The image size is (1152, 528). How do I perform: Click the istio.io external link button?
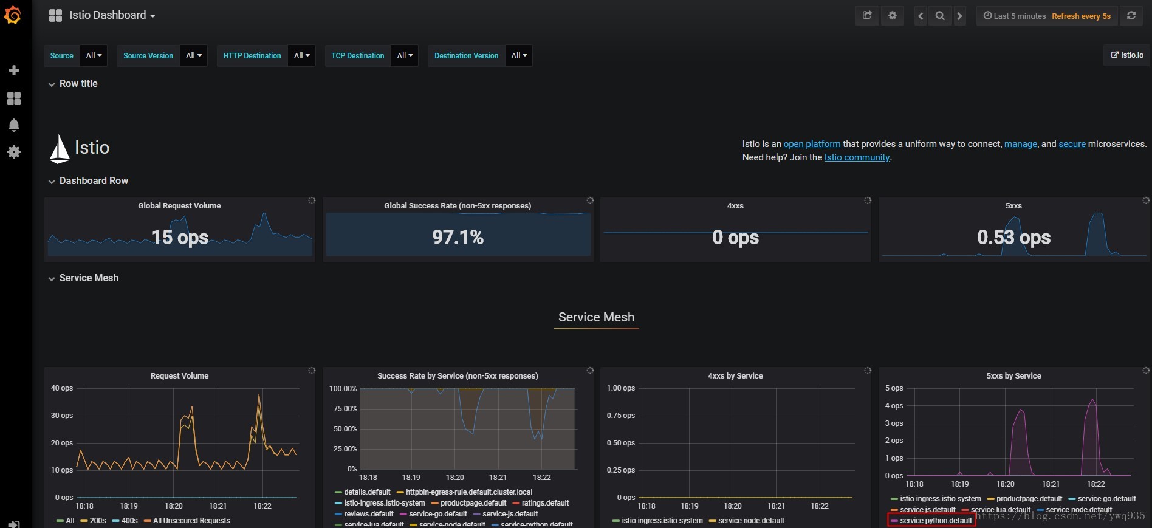[1127, 55]
